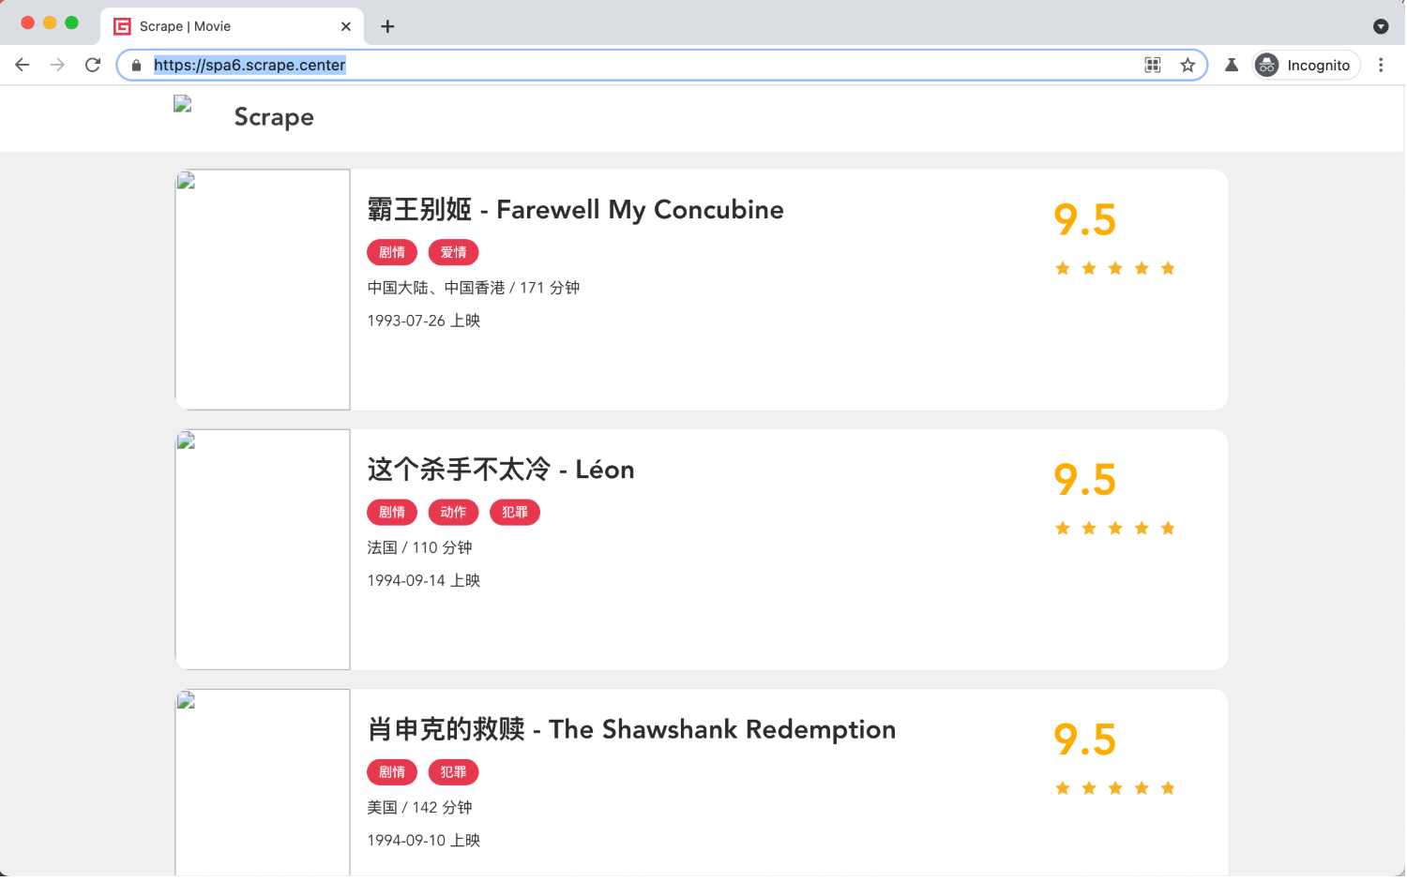Open the Farewell My Concubine movie title
Image resolution: width=1407 pixels, height=881 pixels.
575,209
